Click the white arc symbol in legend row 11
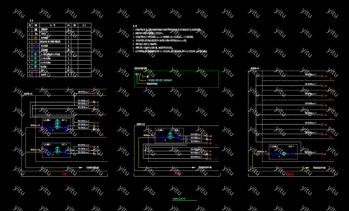349x211 pixels. coord(36,75)
